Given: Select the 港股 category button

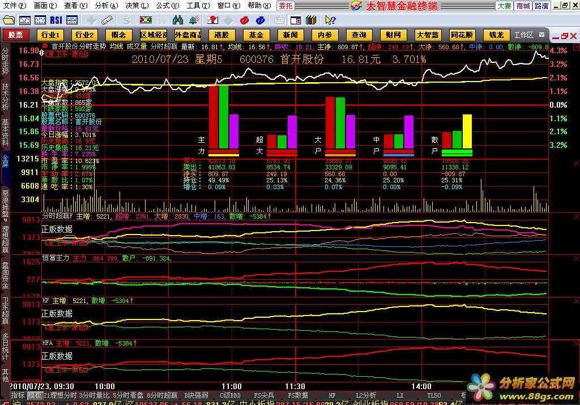Looking at the screenshot, I should (221, 35).
